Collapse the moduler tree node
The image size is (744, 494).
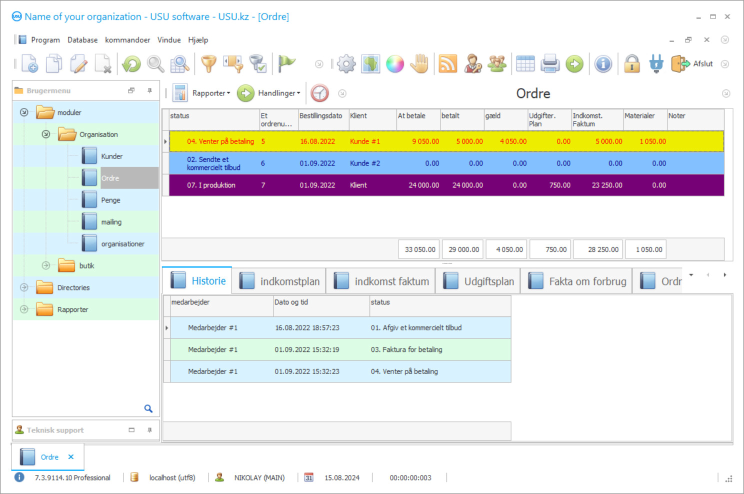[24, 112]
